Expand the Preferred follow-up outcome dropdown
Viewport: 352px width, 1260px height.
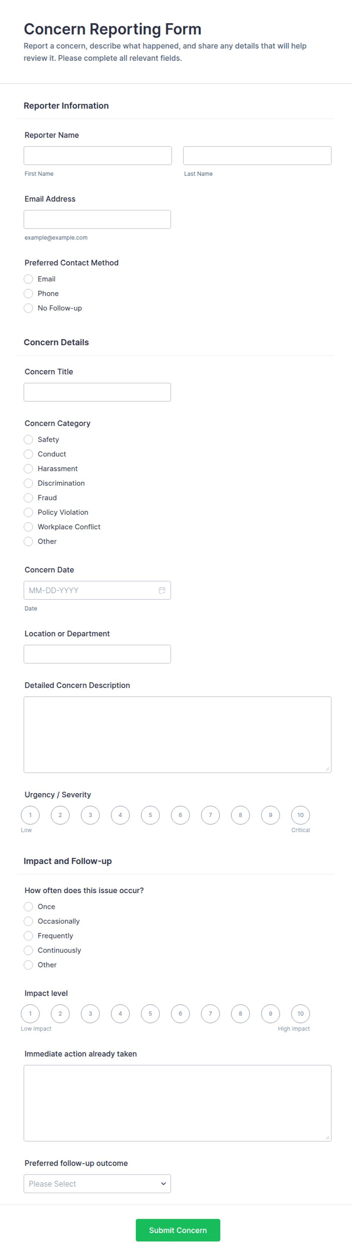[x=97, y=1184]
